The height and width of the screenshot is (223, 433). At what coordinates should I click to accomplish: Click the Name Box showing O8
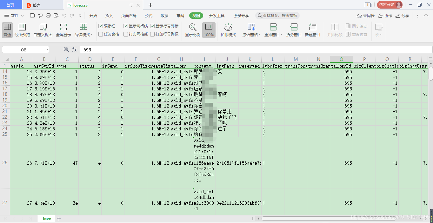click(x=24, y=50)
